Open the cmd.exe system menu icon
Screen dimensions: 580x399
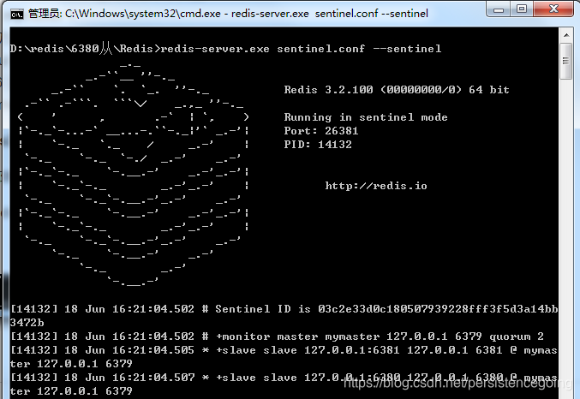(x=16, y=14)
